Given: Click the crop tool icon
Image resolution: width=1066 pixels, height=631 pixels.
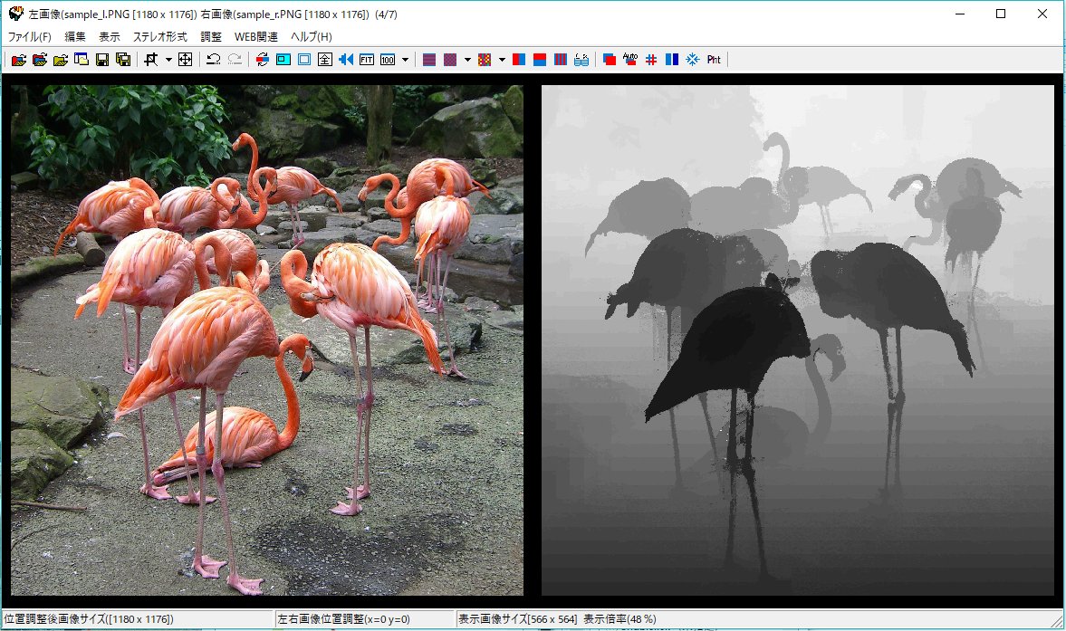Looking at the screenshot, I should point(150,60).
